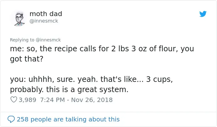Click the line "probably. this is a great system."
217x127 pixels.
pos(69,90)
